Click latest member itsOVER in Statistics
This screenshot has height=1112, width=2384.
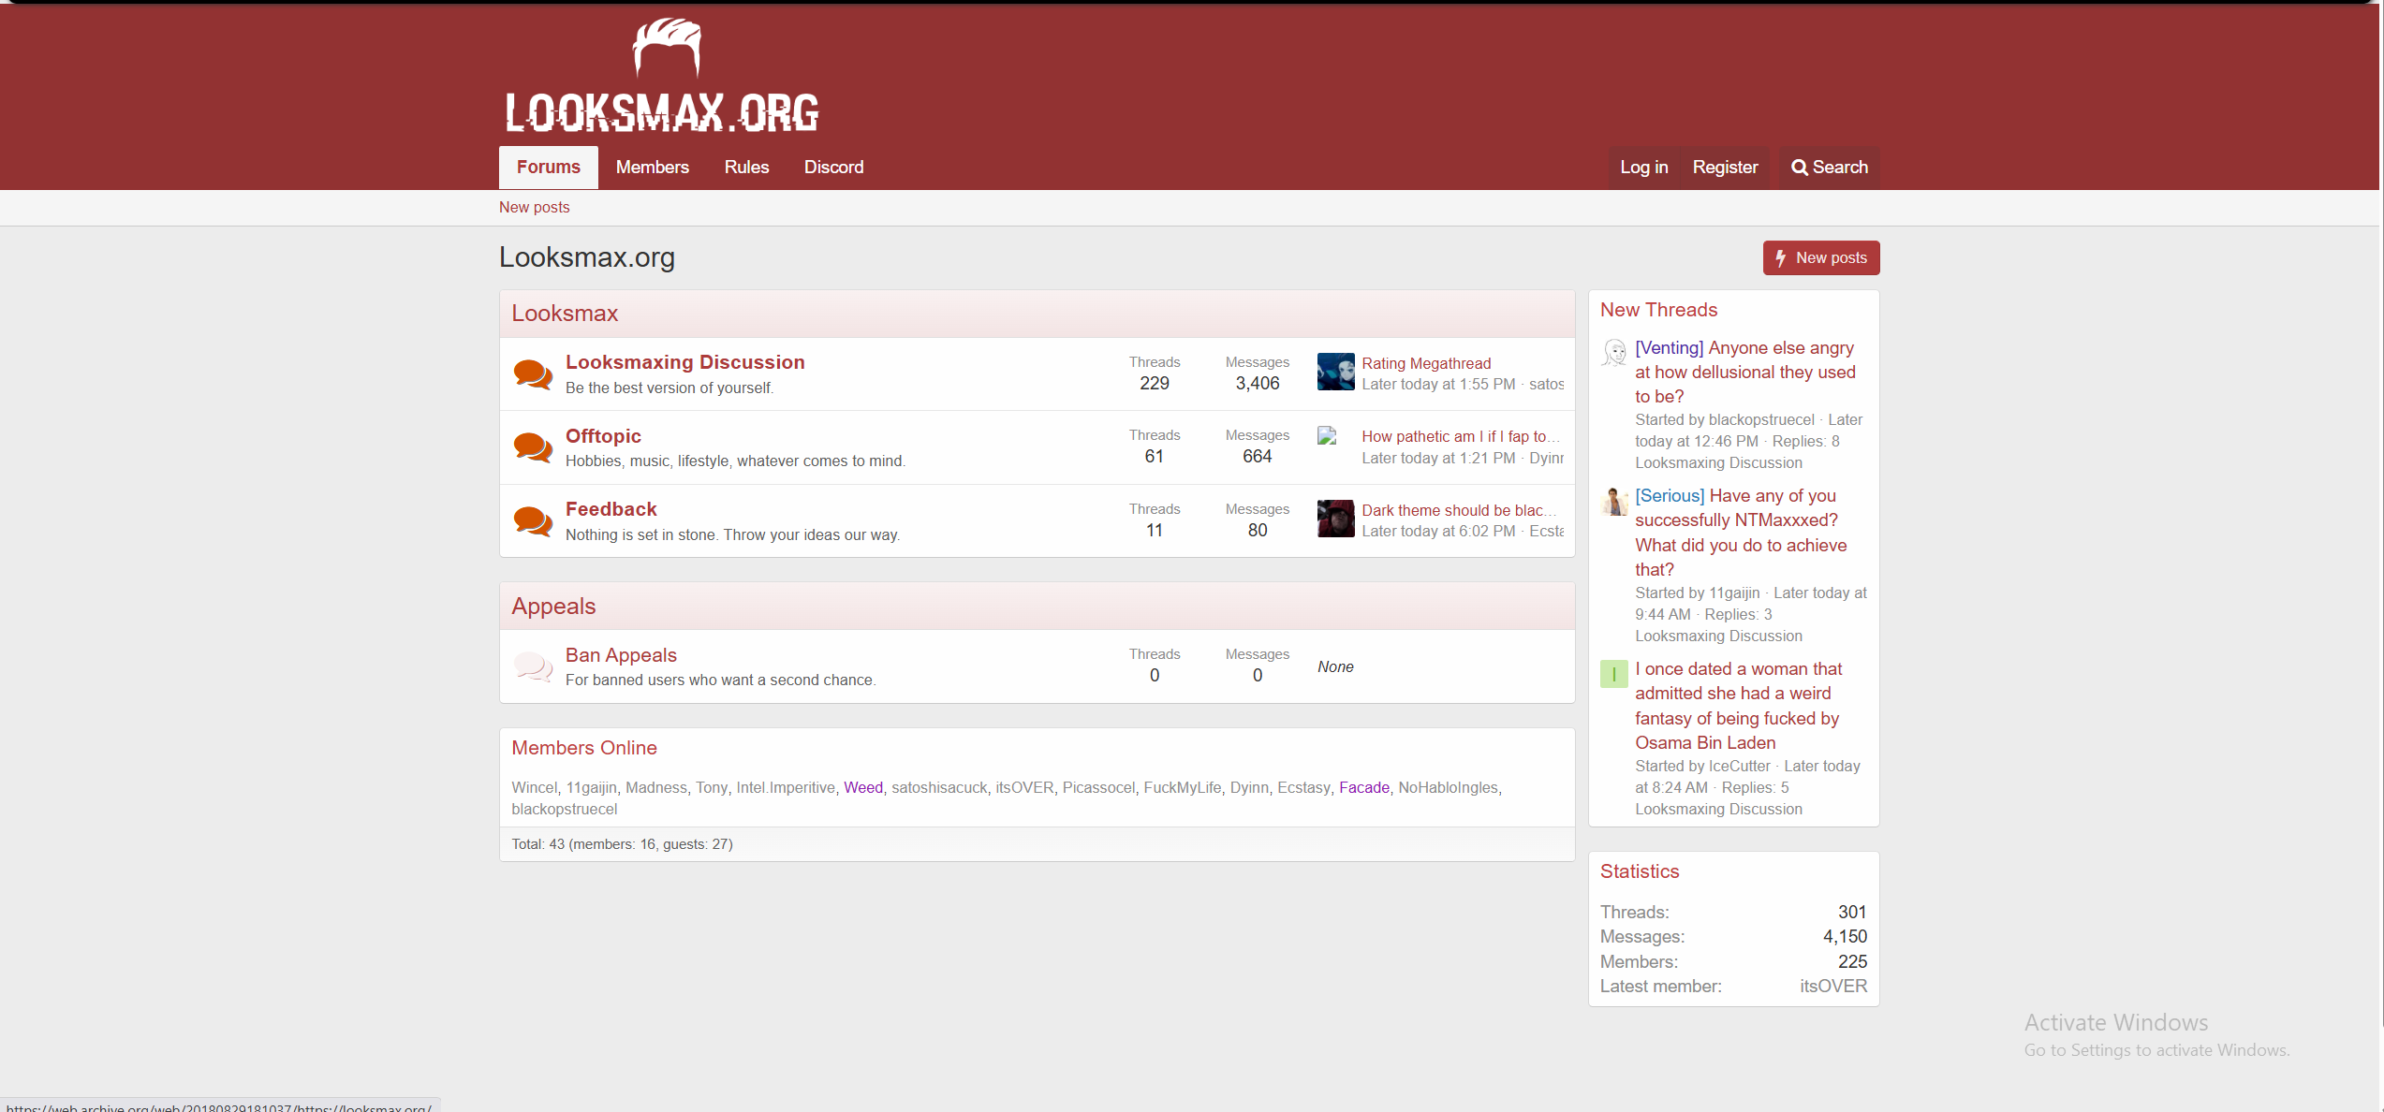[1832, 986]
